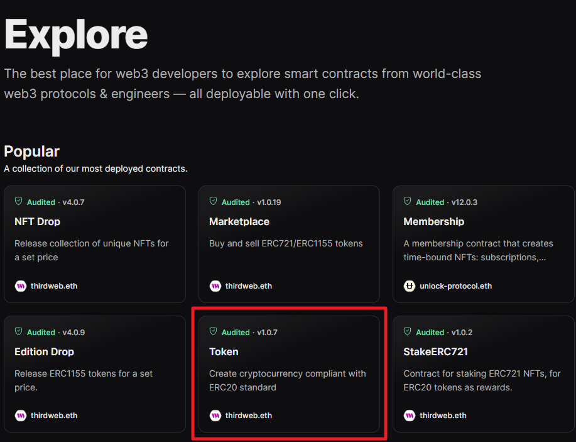This screenshot has height=442, width=576.
Task: Click the Audited shield icon on Marketplace card
Action: [x=213, y=201]
